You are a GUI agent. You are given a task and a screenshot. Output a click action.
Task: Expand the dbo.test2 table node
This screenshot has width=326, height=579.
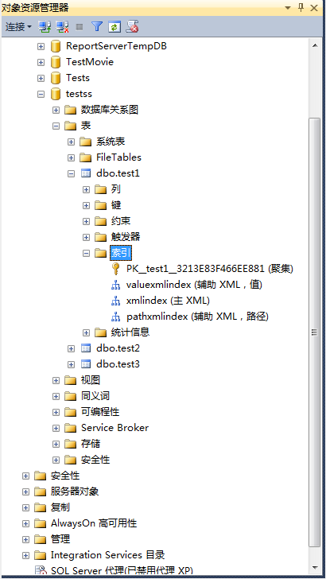(72, 348)
